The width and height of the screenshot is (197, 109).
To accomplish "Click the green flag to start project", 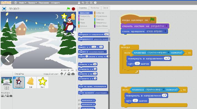I will [68, 9].
